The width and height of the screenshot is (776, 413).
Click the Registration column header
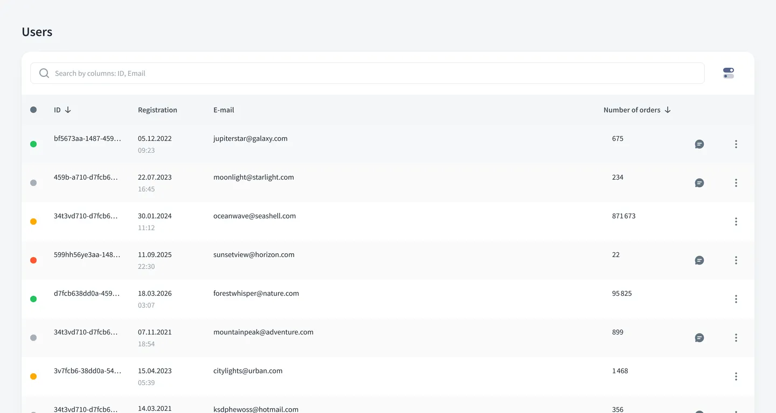pyautogui.click(x=157, y=110)
